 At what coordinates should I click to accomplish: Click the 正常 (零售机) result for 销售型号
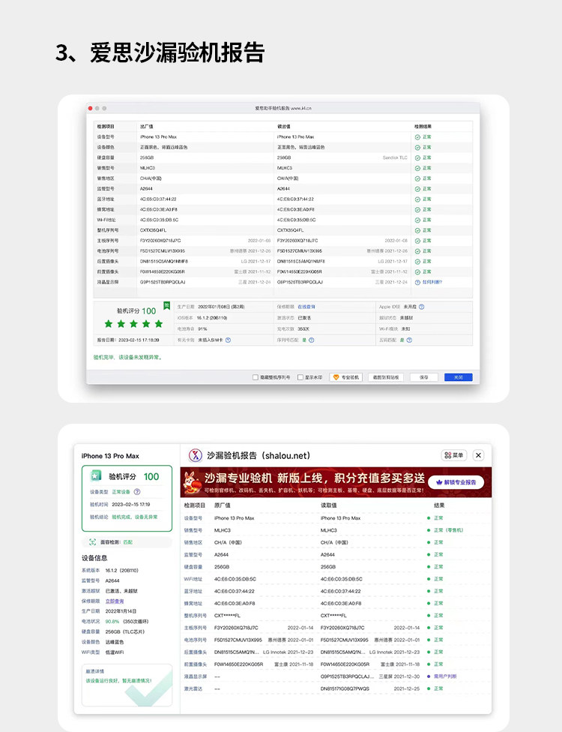click(449, 530)
